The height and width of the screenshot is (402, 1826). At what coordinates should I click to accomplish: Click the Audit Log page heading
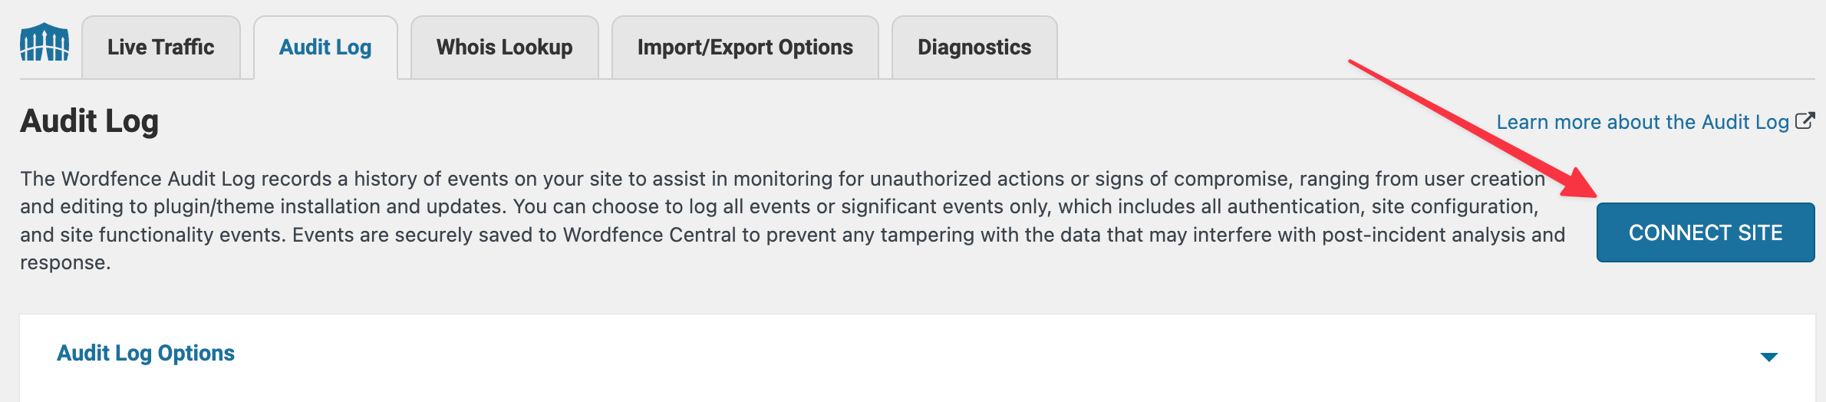tap(90, 121)
